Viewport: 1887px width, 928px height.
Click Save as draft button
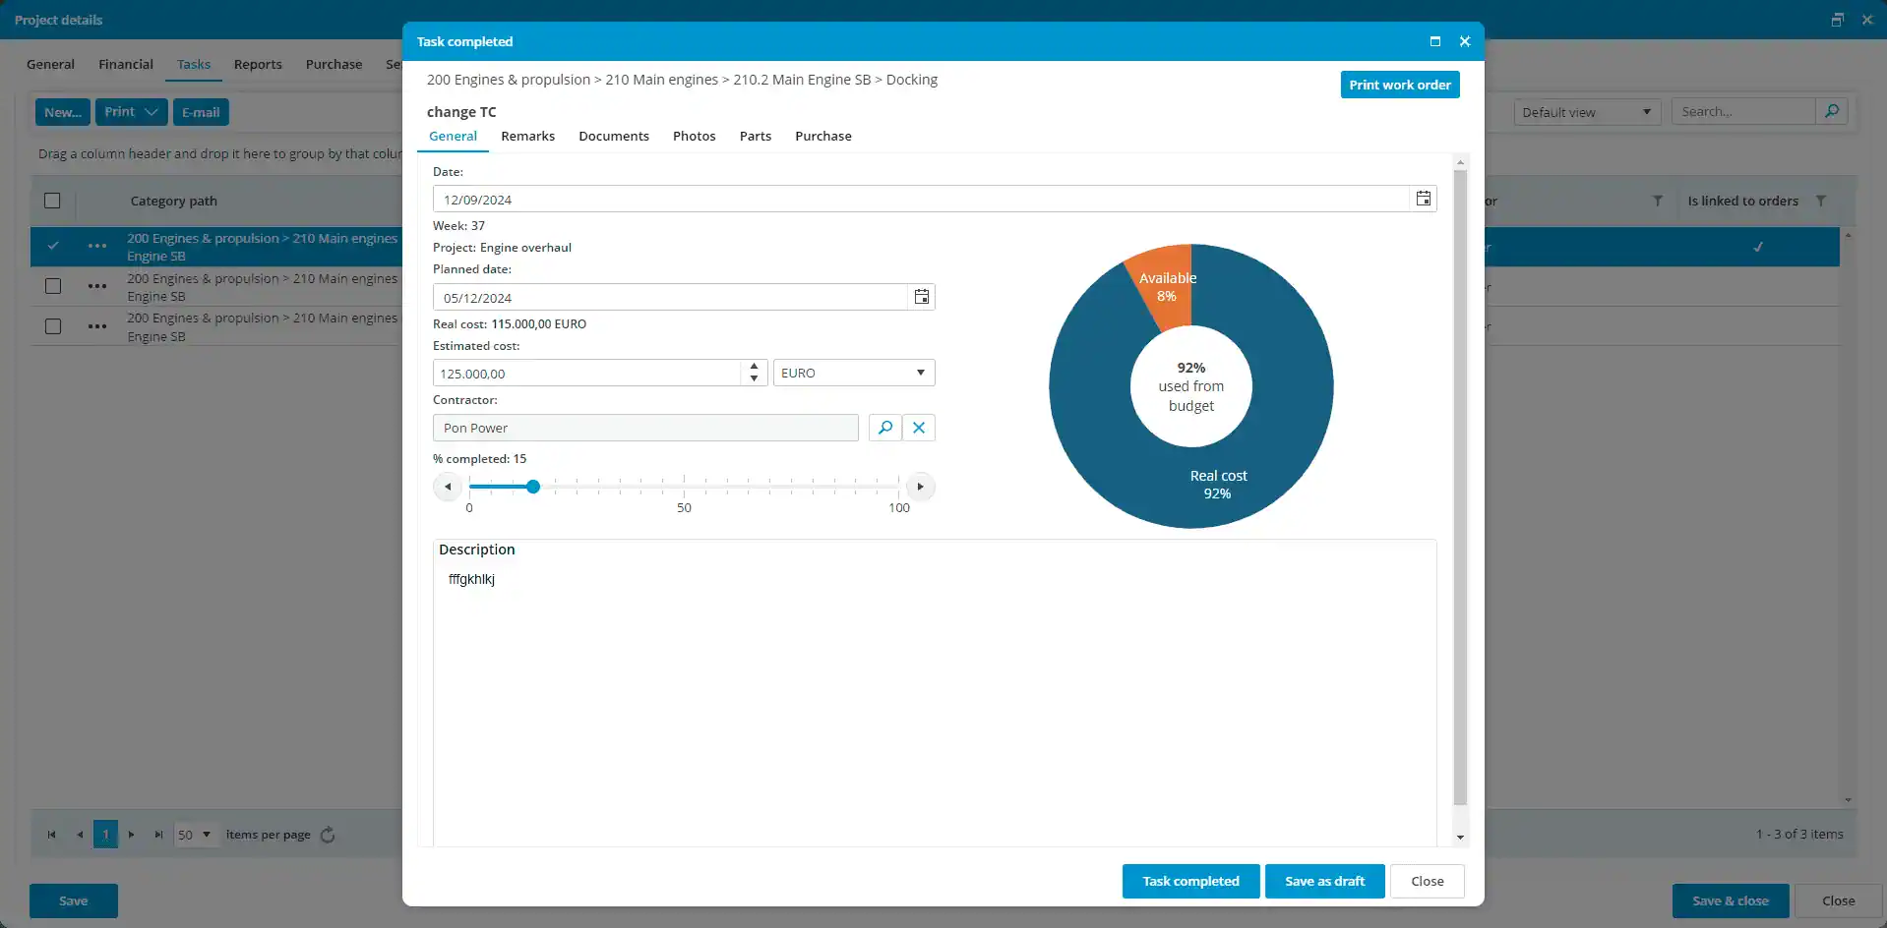[x=1324, y=881]
